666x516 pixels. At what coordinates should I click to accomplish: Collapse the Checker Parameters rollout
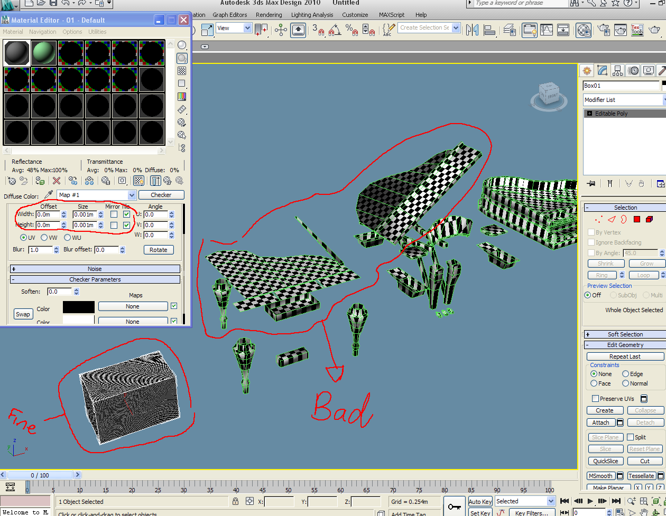click(95, 279)
